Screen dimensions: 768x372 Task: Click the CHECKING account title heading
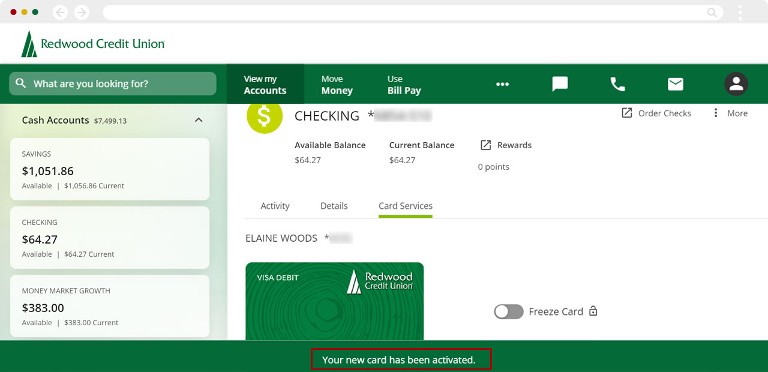(x=327, y=116)
